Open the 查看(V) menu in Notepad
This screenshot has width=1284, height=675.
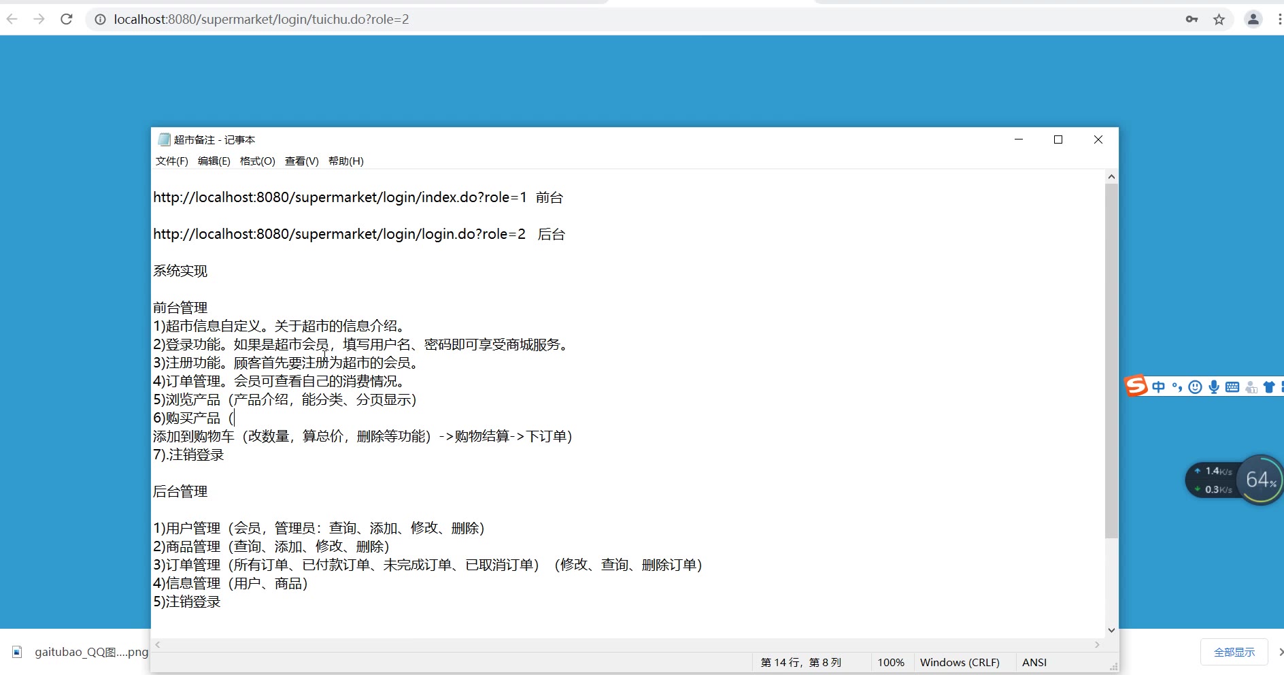[x=301, y=161]
